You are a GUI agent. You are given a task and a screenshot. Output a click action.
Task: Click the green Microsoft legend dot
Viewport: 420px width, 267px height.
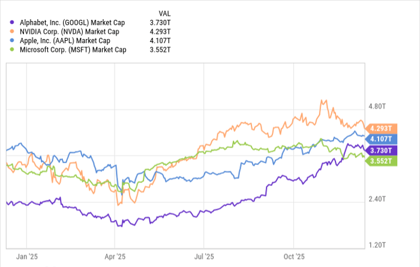click(x=12, y=50)
